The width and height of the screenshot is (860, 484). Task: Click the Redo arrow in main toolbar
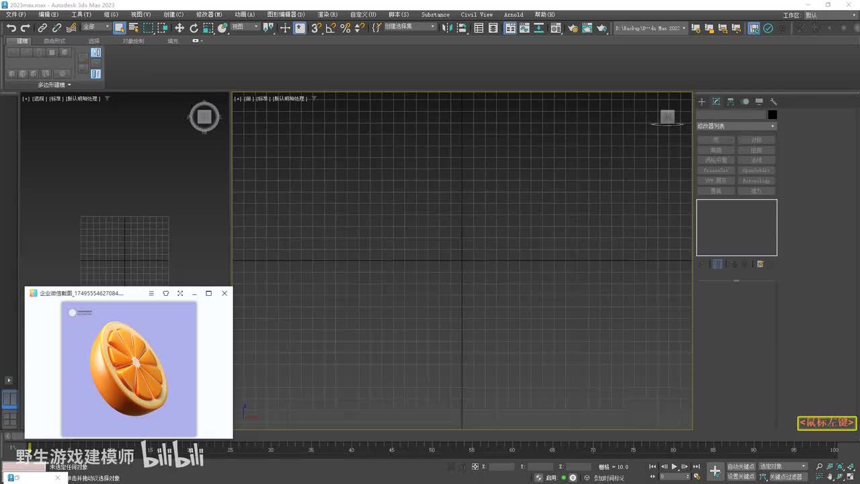pos(26,28)
